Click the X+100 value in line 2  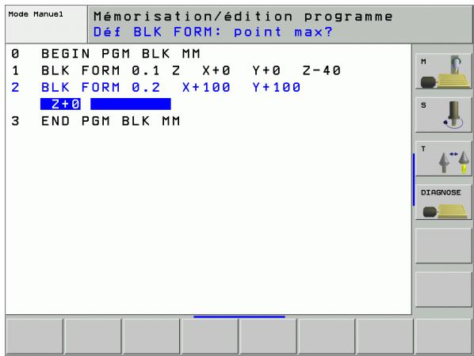point(206,88)
